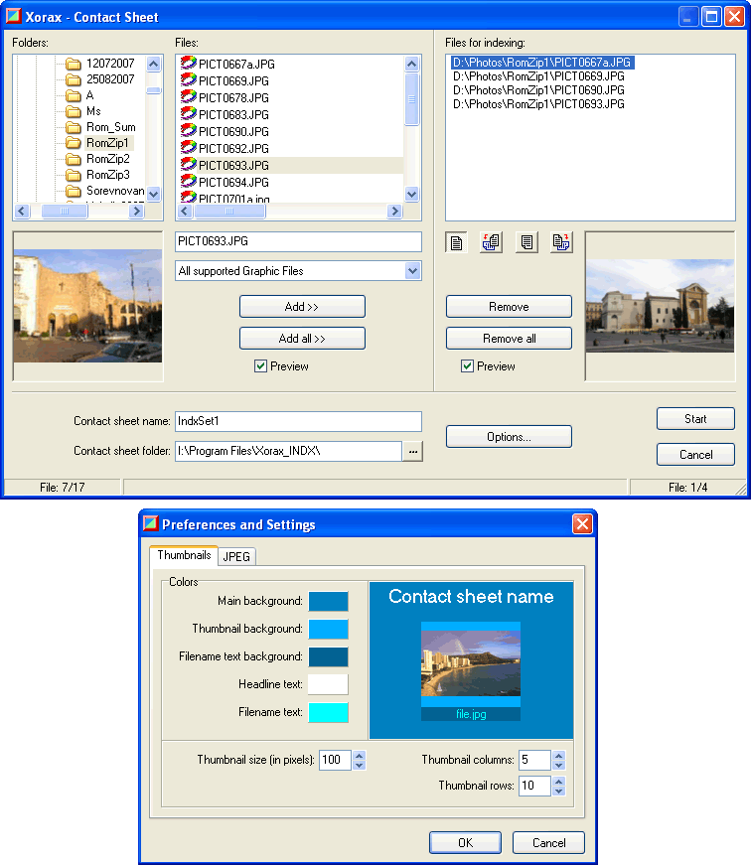751x866 pixels.
Task: Decrease the Thumbnail rows value with down arrow
Action: coord(558,792)
